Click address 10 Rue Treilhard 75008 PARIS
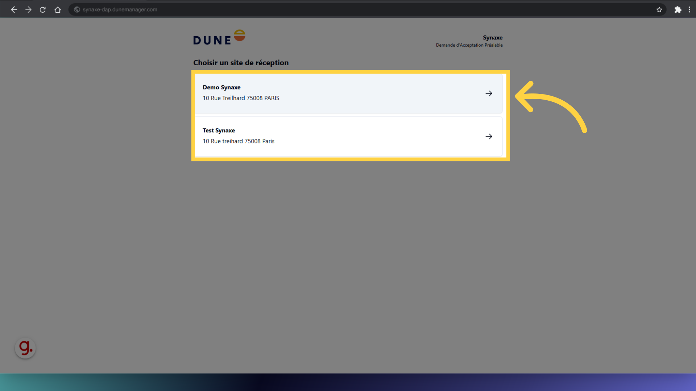This screenshot has height=391, width=696. pyautogui.click(x=241, y=98)
